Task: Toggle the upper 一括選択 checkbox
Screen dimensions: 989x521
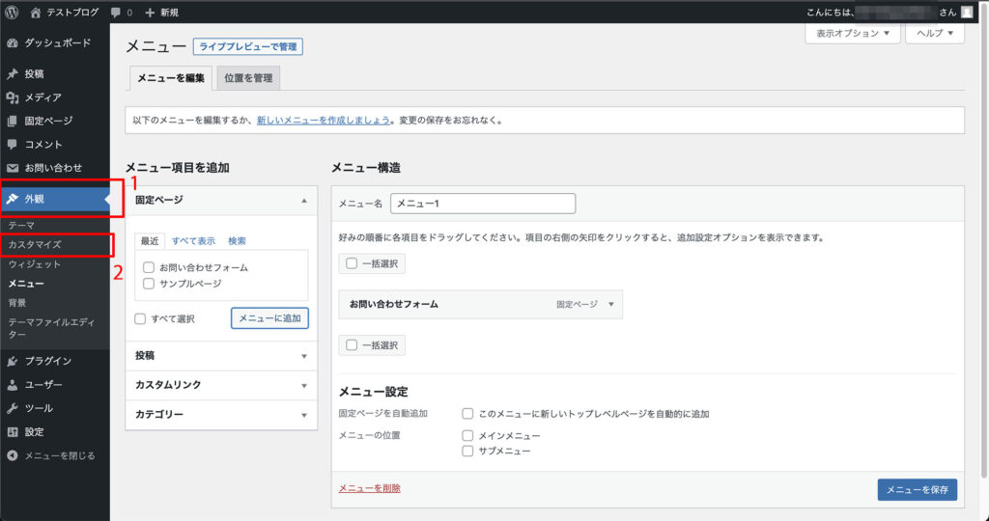Action: coord(352,263)
